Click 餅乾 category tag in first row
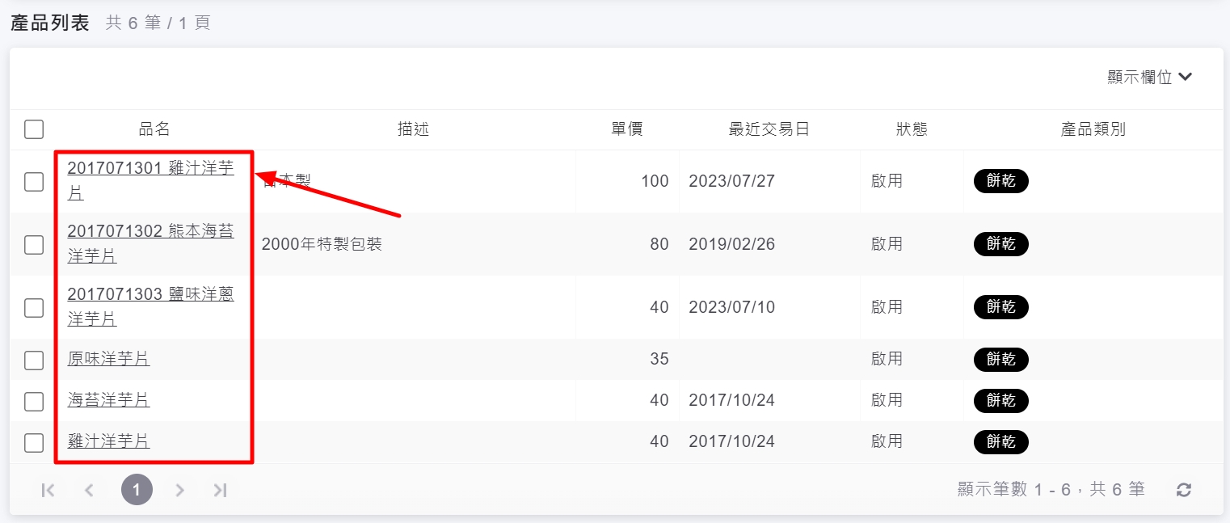The image size is (1230, 523). [1000, 181]
